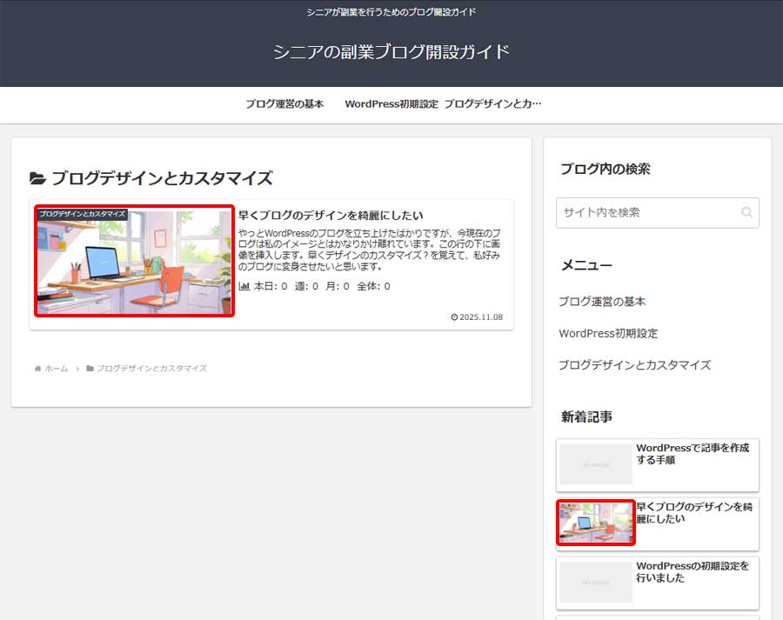Click inside the サイト内を検索 search field
The image size is (783, 620).
pyautogui.click(x=644, y=212)
